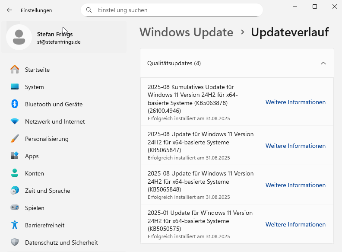Click the Konten person icon

15,173
